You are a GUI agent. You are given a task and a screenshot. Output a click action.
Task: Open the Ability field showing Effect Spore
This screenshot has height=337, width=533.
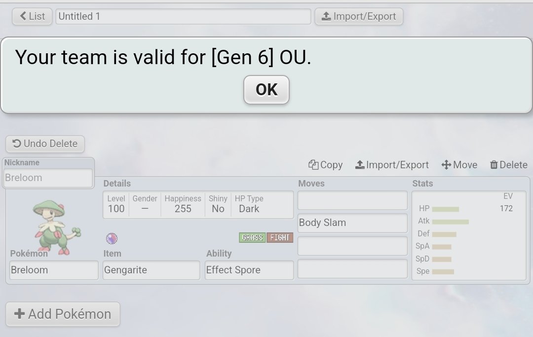(x=249, y=270)
